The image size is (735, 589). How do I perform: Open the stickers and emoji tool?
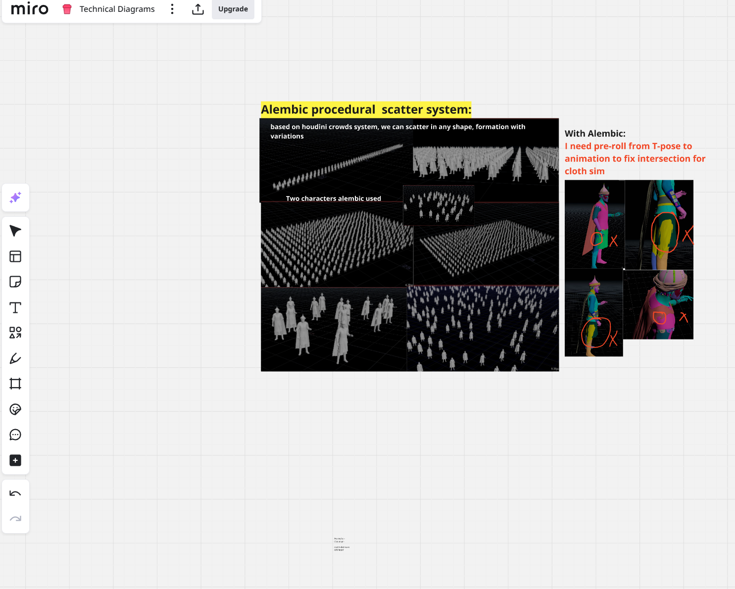point(15,409)
